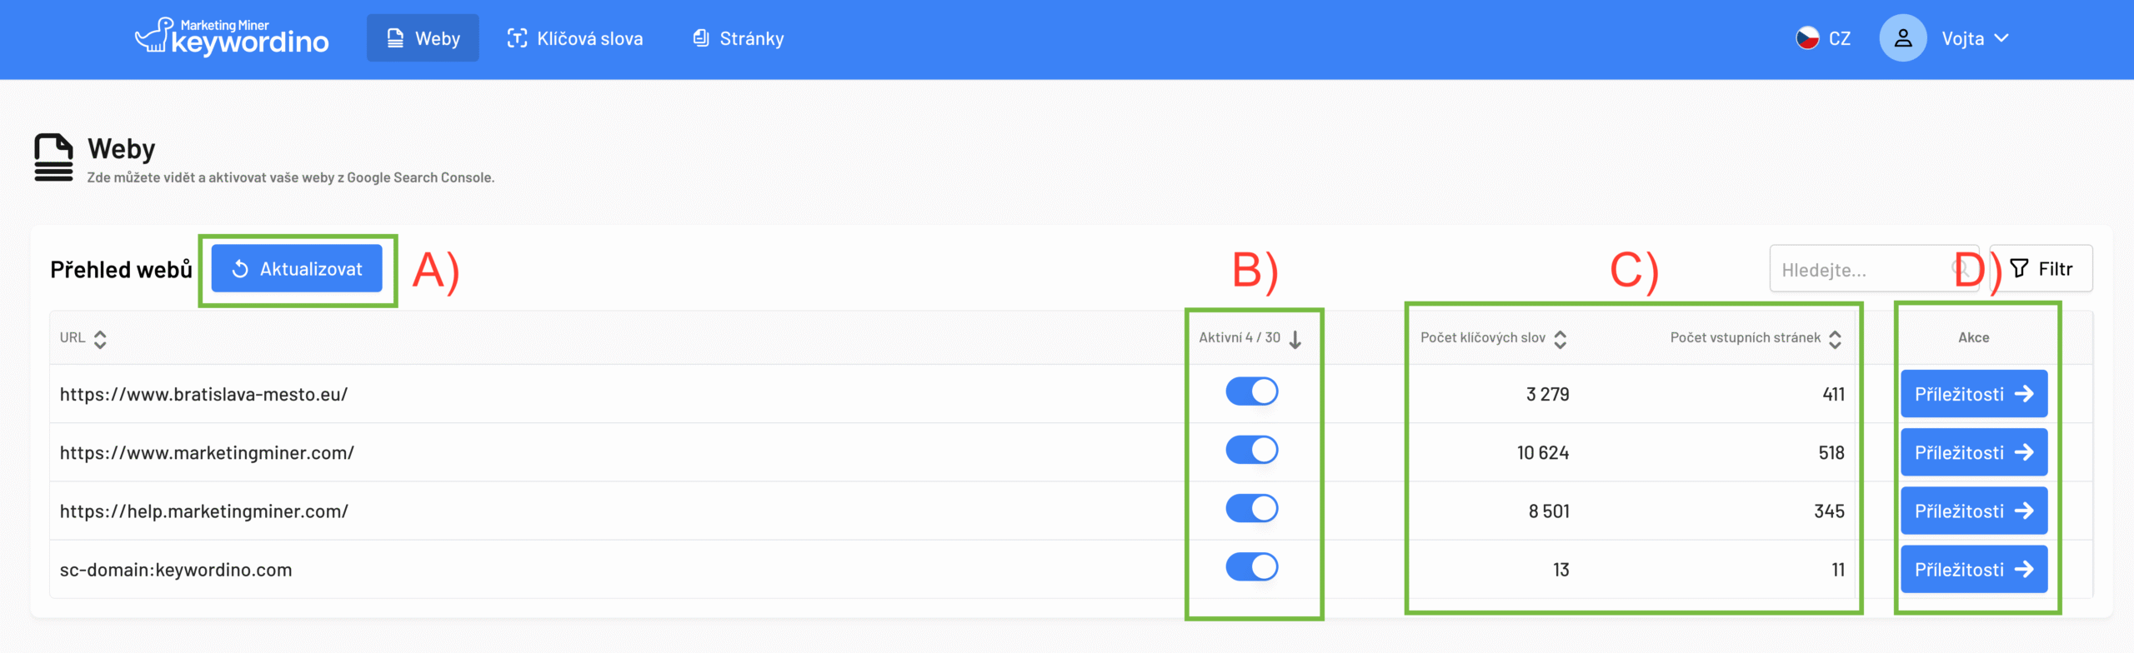Disable the bratislava-mesto.eu website toggle
This screenshot has width=2134, height=653.
point(1252,391)
